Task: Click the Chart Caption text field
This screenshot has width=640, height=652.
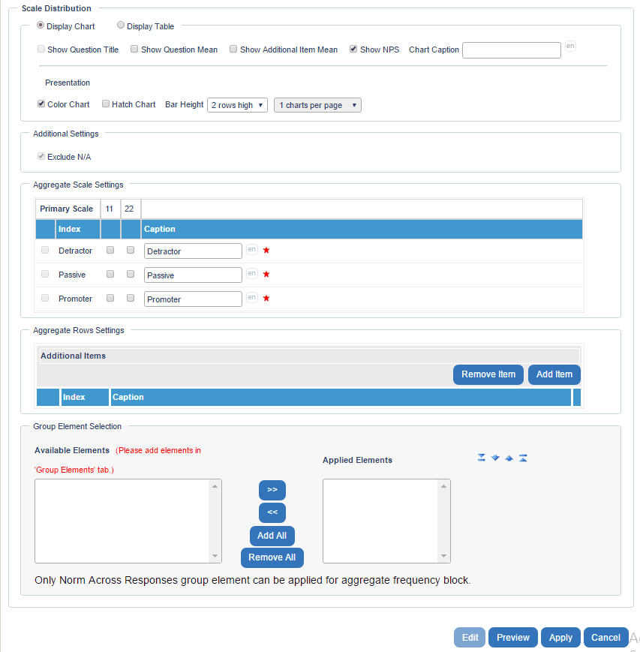Action: click(512, 50)
